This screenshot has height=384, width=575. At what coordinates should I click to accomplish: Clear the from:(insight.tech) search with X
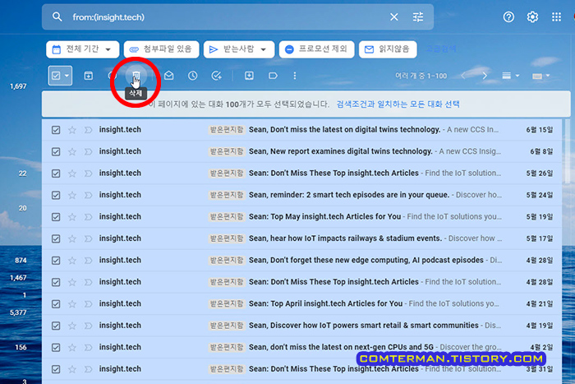point(393,17)
